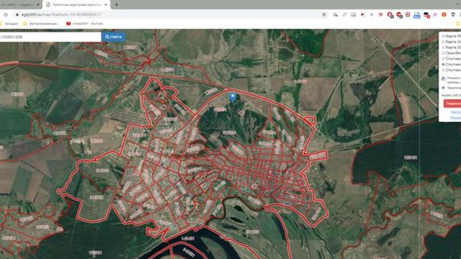Focus the cadastral number search field
Viewport: 461px width, 259px height.
point(50,37)
